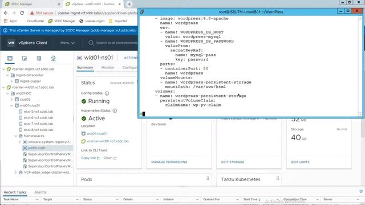Screen dimensions: 365x205
Task: Switch to the Recent Tasks tab
Action: (15, 192)
